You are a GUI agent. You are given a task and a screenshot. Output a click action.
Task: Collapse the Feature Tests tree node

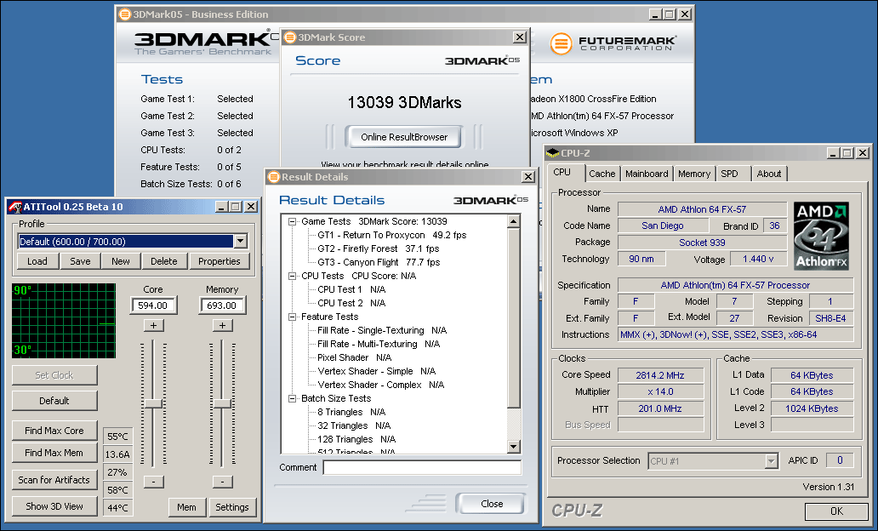coord(292,317)
